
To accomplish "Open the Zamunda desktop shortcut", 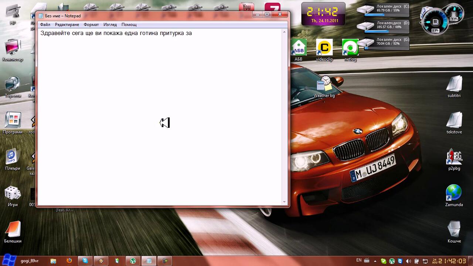I will tap(454, 193).
